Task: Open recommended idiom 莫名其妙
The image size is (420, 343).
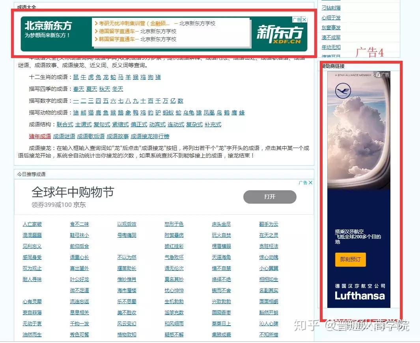Action: pos(174,279)
